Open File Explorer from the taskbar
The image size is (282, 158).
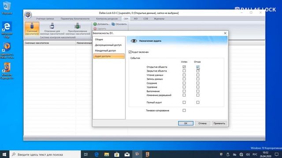(107, 154)
